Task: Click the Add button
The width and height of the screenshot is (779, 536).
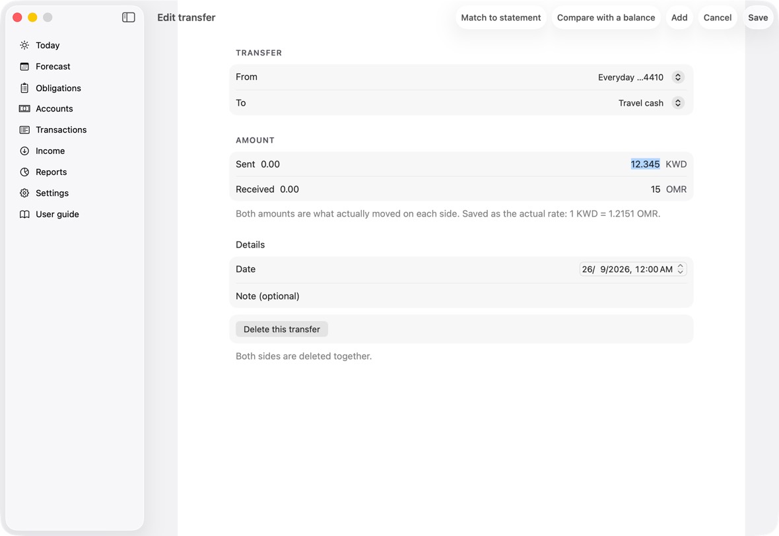Action: pos(679,17)
